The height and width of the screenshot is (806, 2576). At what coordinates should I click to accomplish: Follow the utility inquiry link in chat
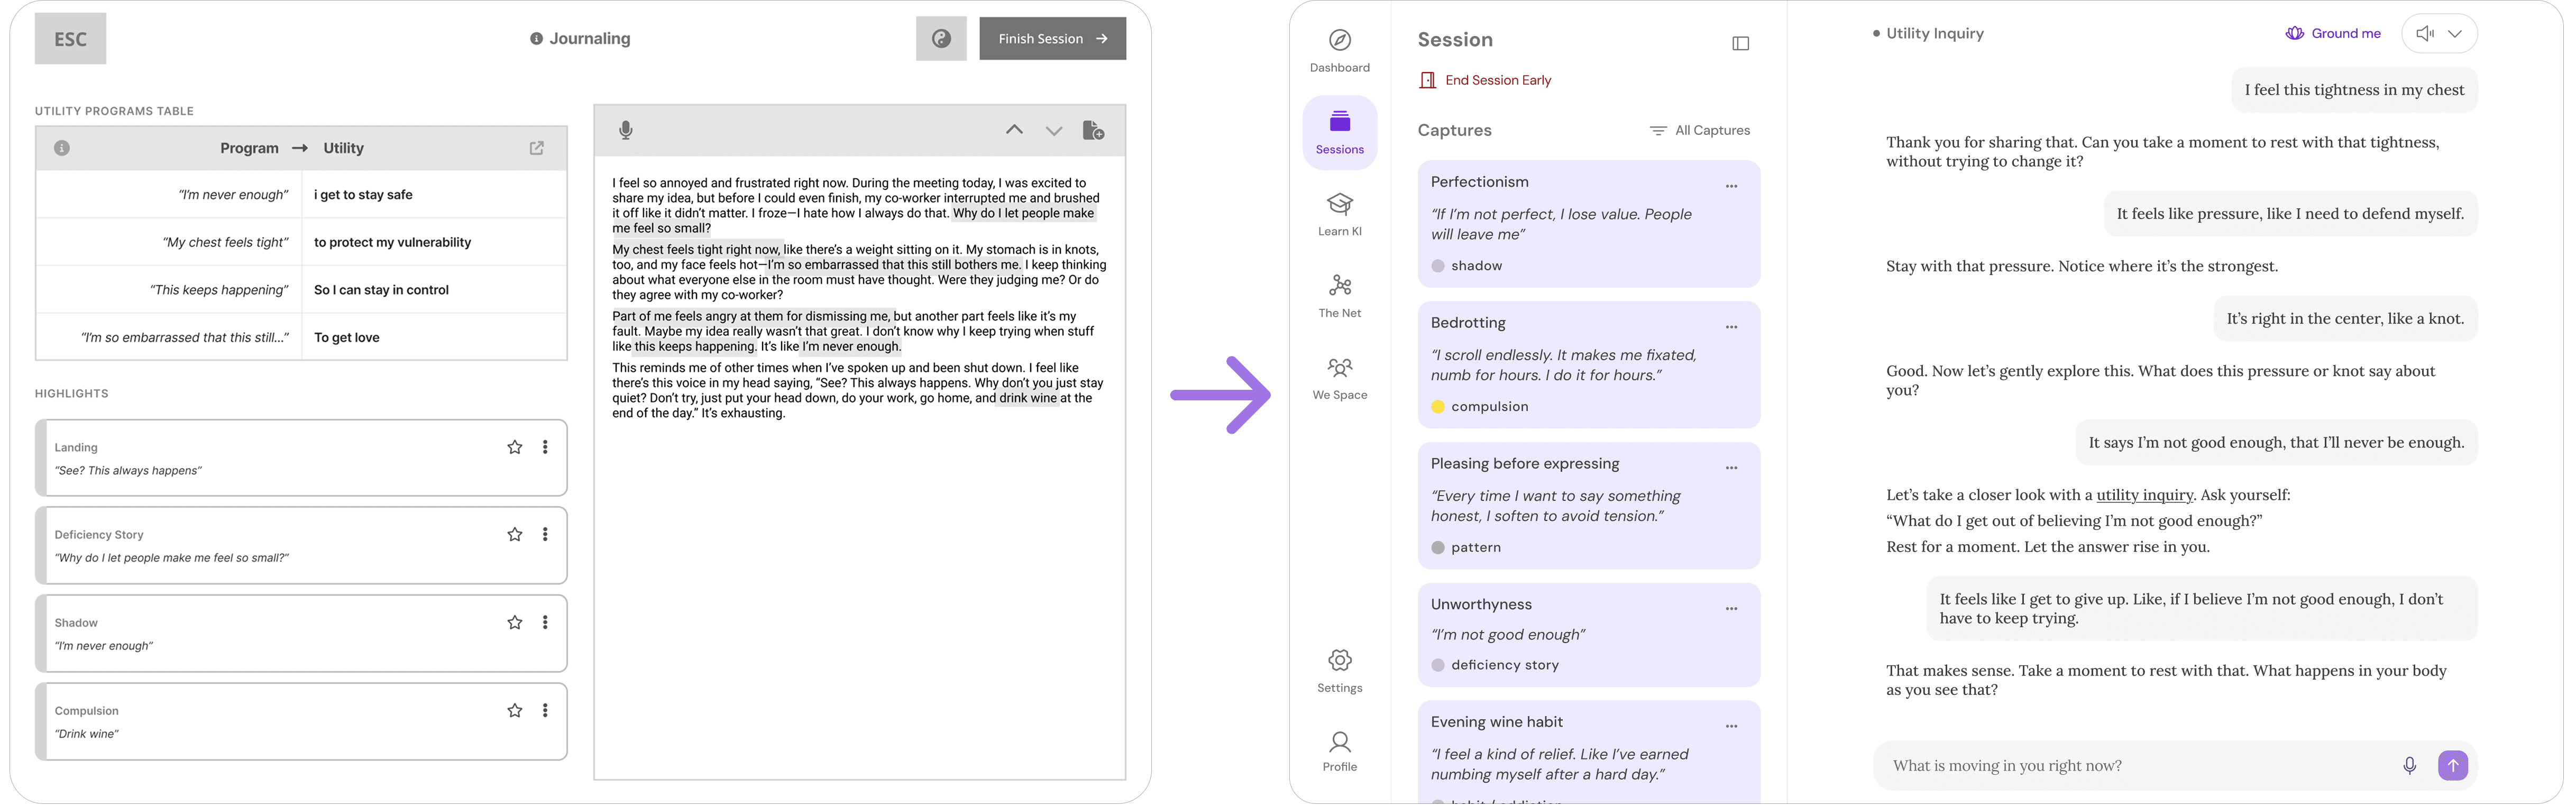coord(2145,495)
